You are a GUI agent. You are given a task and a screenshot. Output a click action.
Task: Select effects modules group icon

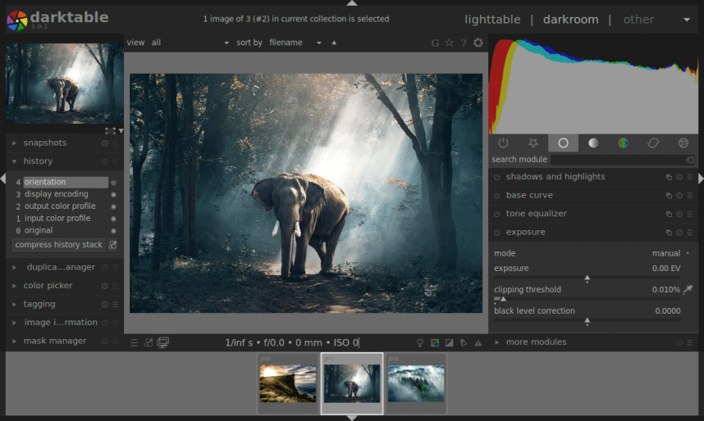(x=683, y=143)
